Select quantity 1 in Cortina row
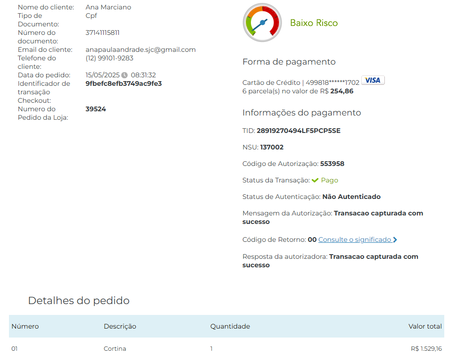This screenshot has height=355, width=457. click(211, 348)
